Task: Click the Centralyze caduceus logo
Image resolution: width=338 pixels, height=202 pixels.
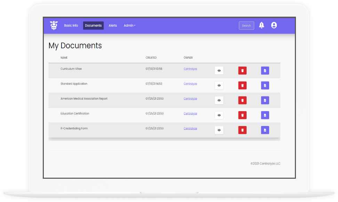Action: pos(54,25)
